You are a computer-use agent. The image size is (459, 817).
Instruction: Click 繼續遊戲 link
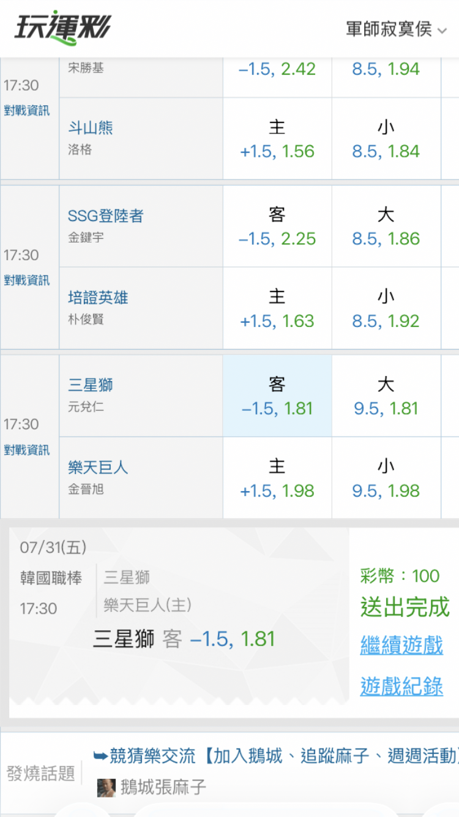(x=401, y=646)
